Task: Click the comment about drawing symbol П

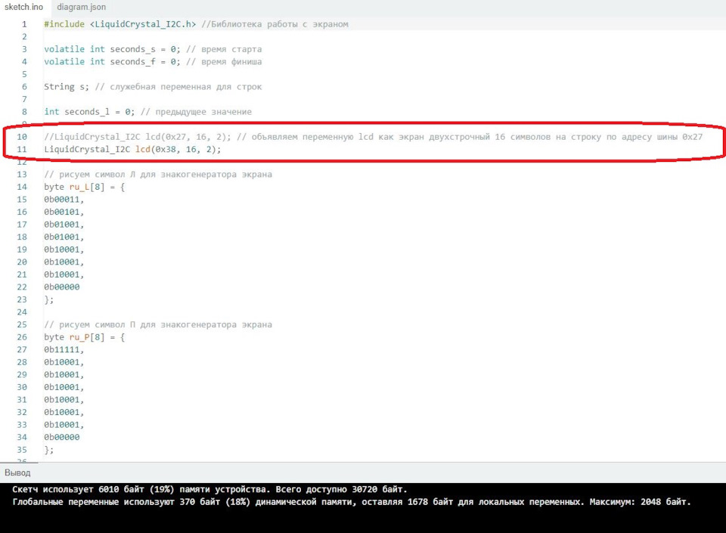Action: point(158,325)
